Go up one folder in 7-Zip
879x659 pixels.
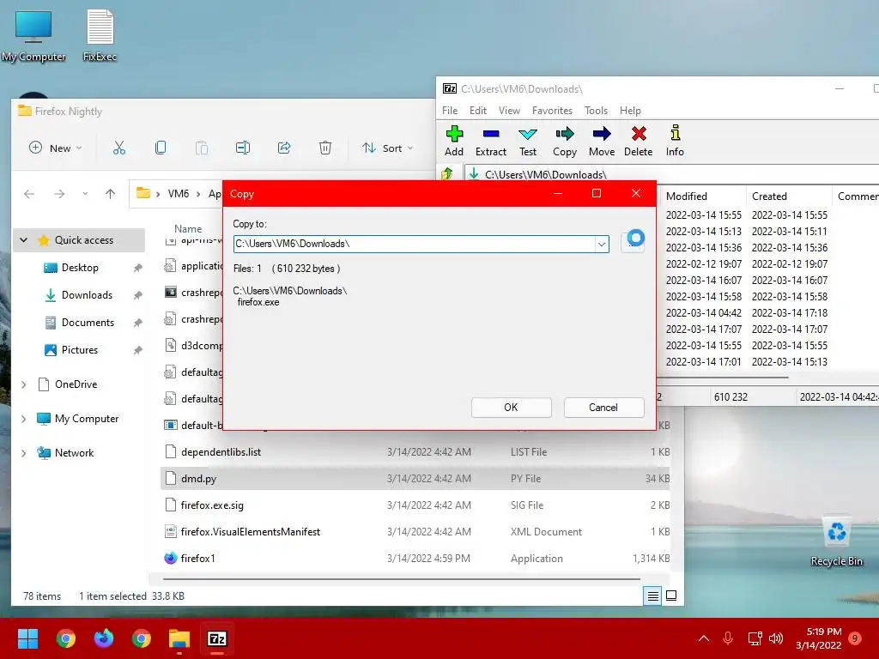(447, 173)
